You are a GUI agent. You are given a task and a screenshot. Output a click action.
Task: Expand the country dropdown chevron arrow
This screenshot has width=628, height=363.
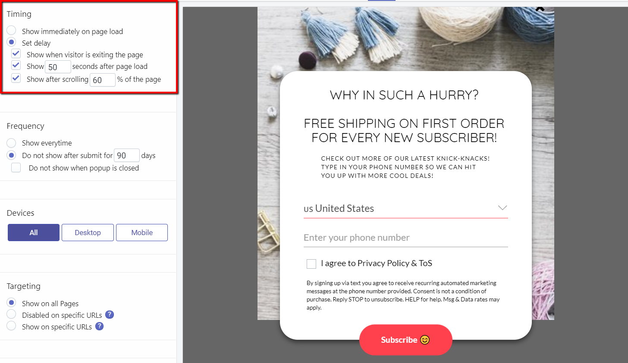pos(502,208)
